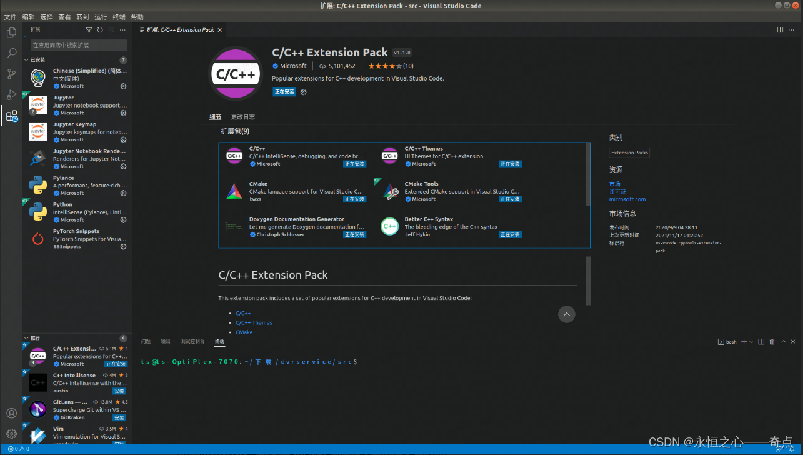
Task: Open the new terminal launch profile dropdown
Action: [x=751, y=342]
